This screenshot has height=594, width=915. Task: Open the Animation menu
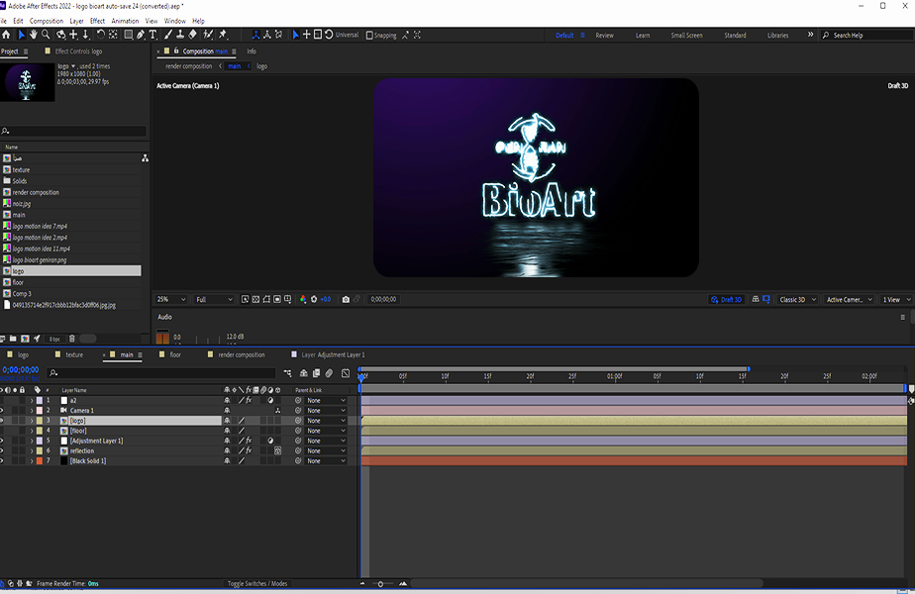[x=125, y=21]
